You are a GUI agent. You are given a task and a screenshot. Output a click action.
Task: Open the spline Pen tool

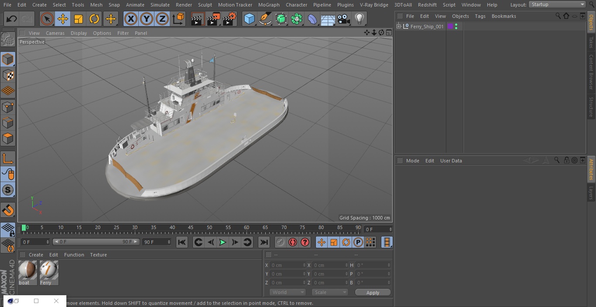tap(265, 19)
